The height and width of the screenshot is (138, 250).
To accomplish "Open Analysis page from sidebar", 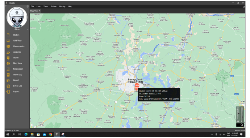I will click(17, 52).
